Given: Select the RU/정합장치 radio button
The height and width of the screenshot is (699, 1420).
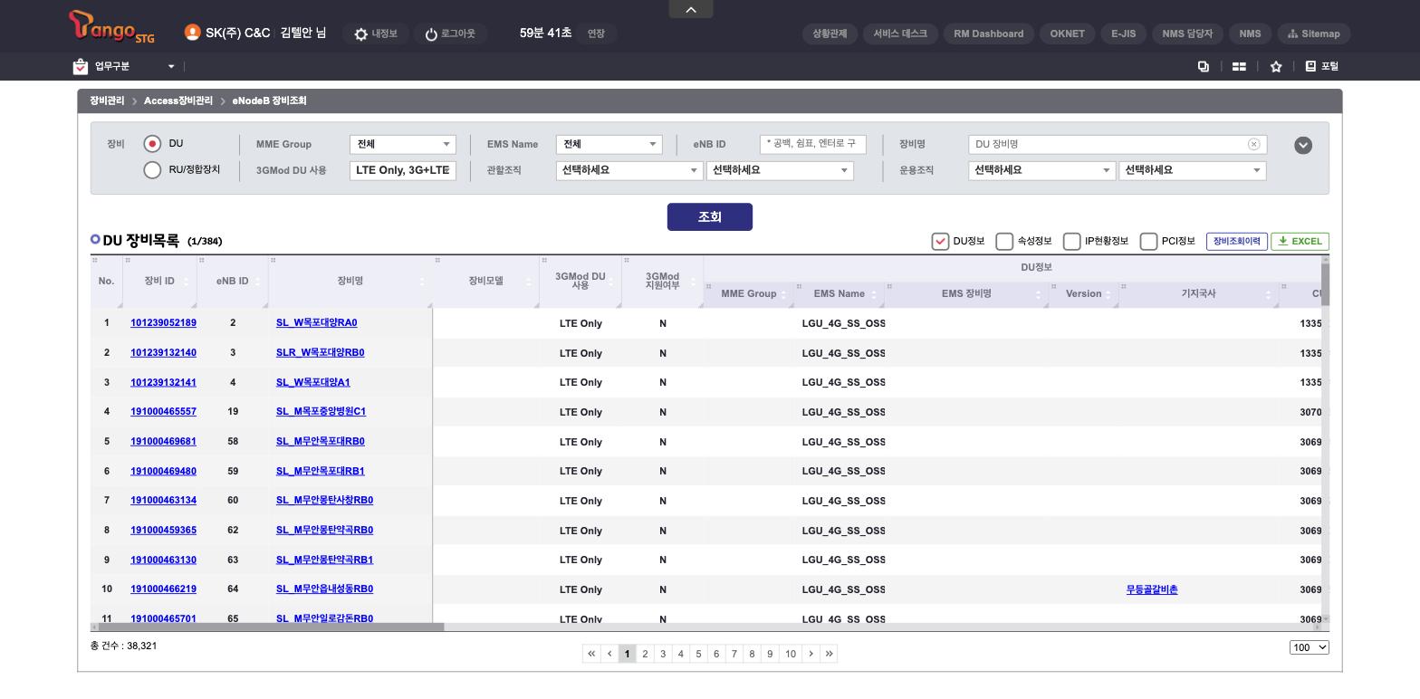Looking at the screenshot, I should click(152, 170).
